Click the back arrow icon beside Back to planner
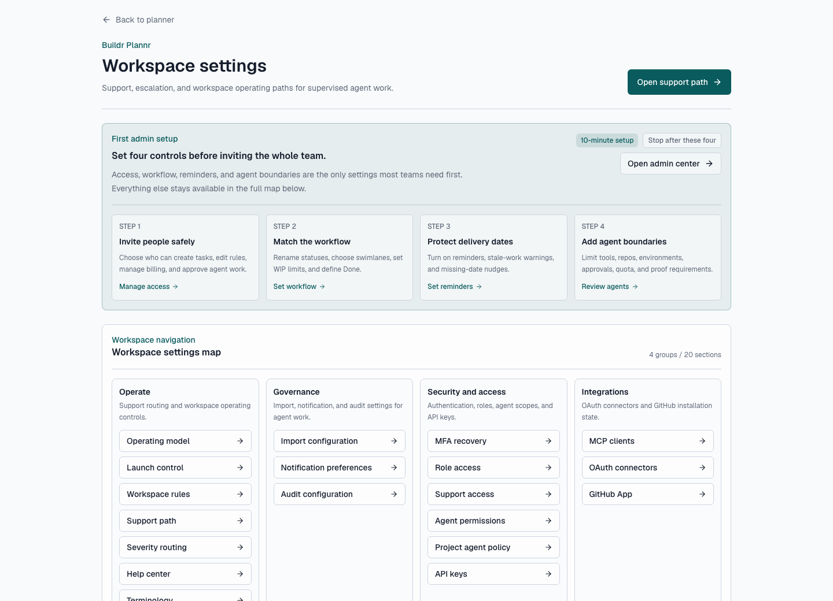 [x=106, y=20]
